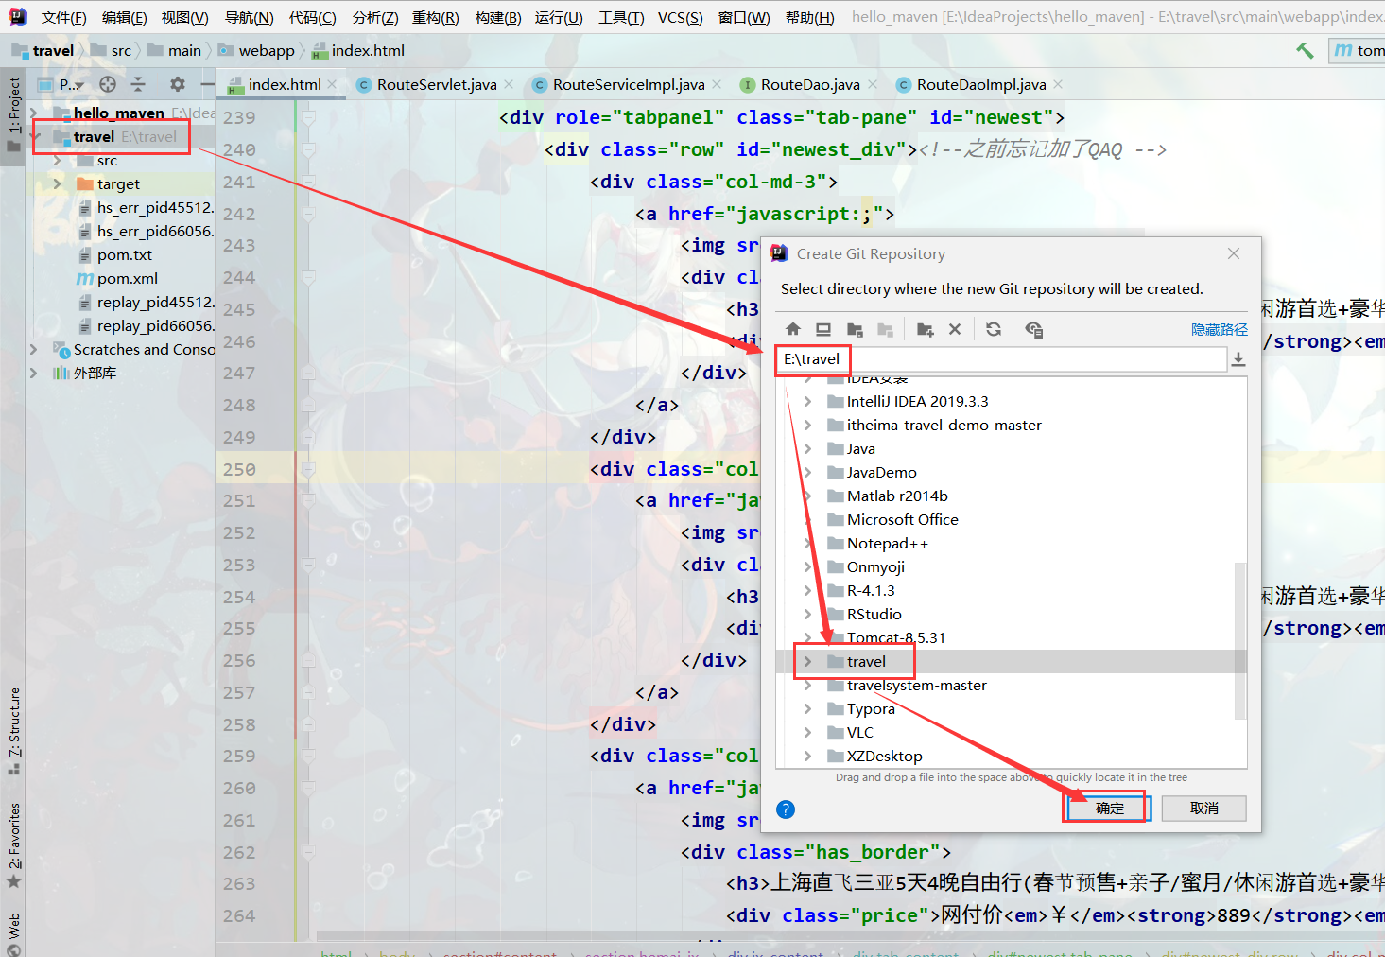Click dialog tree vertical scrollbar
Image resolution: width=1385 pixels, height=957 pixels.
pyautogui.click(x=1240, y=641)
